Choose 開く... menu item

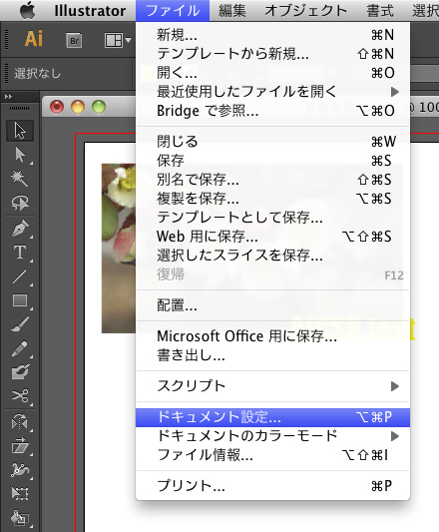coord(272,73)
